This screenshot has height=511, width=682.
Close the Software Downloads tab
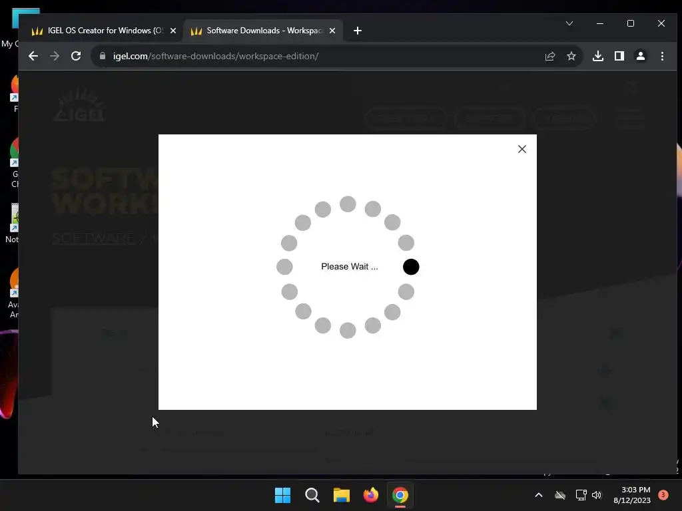[x=332, y=31]
